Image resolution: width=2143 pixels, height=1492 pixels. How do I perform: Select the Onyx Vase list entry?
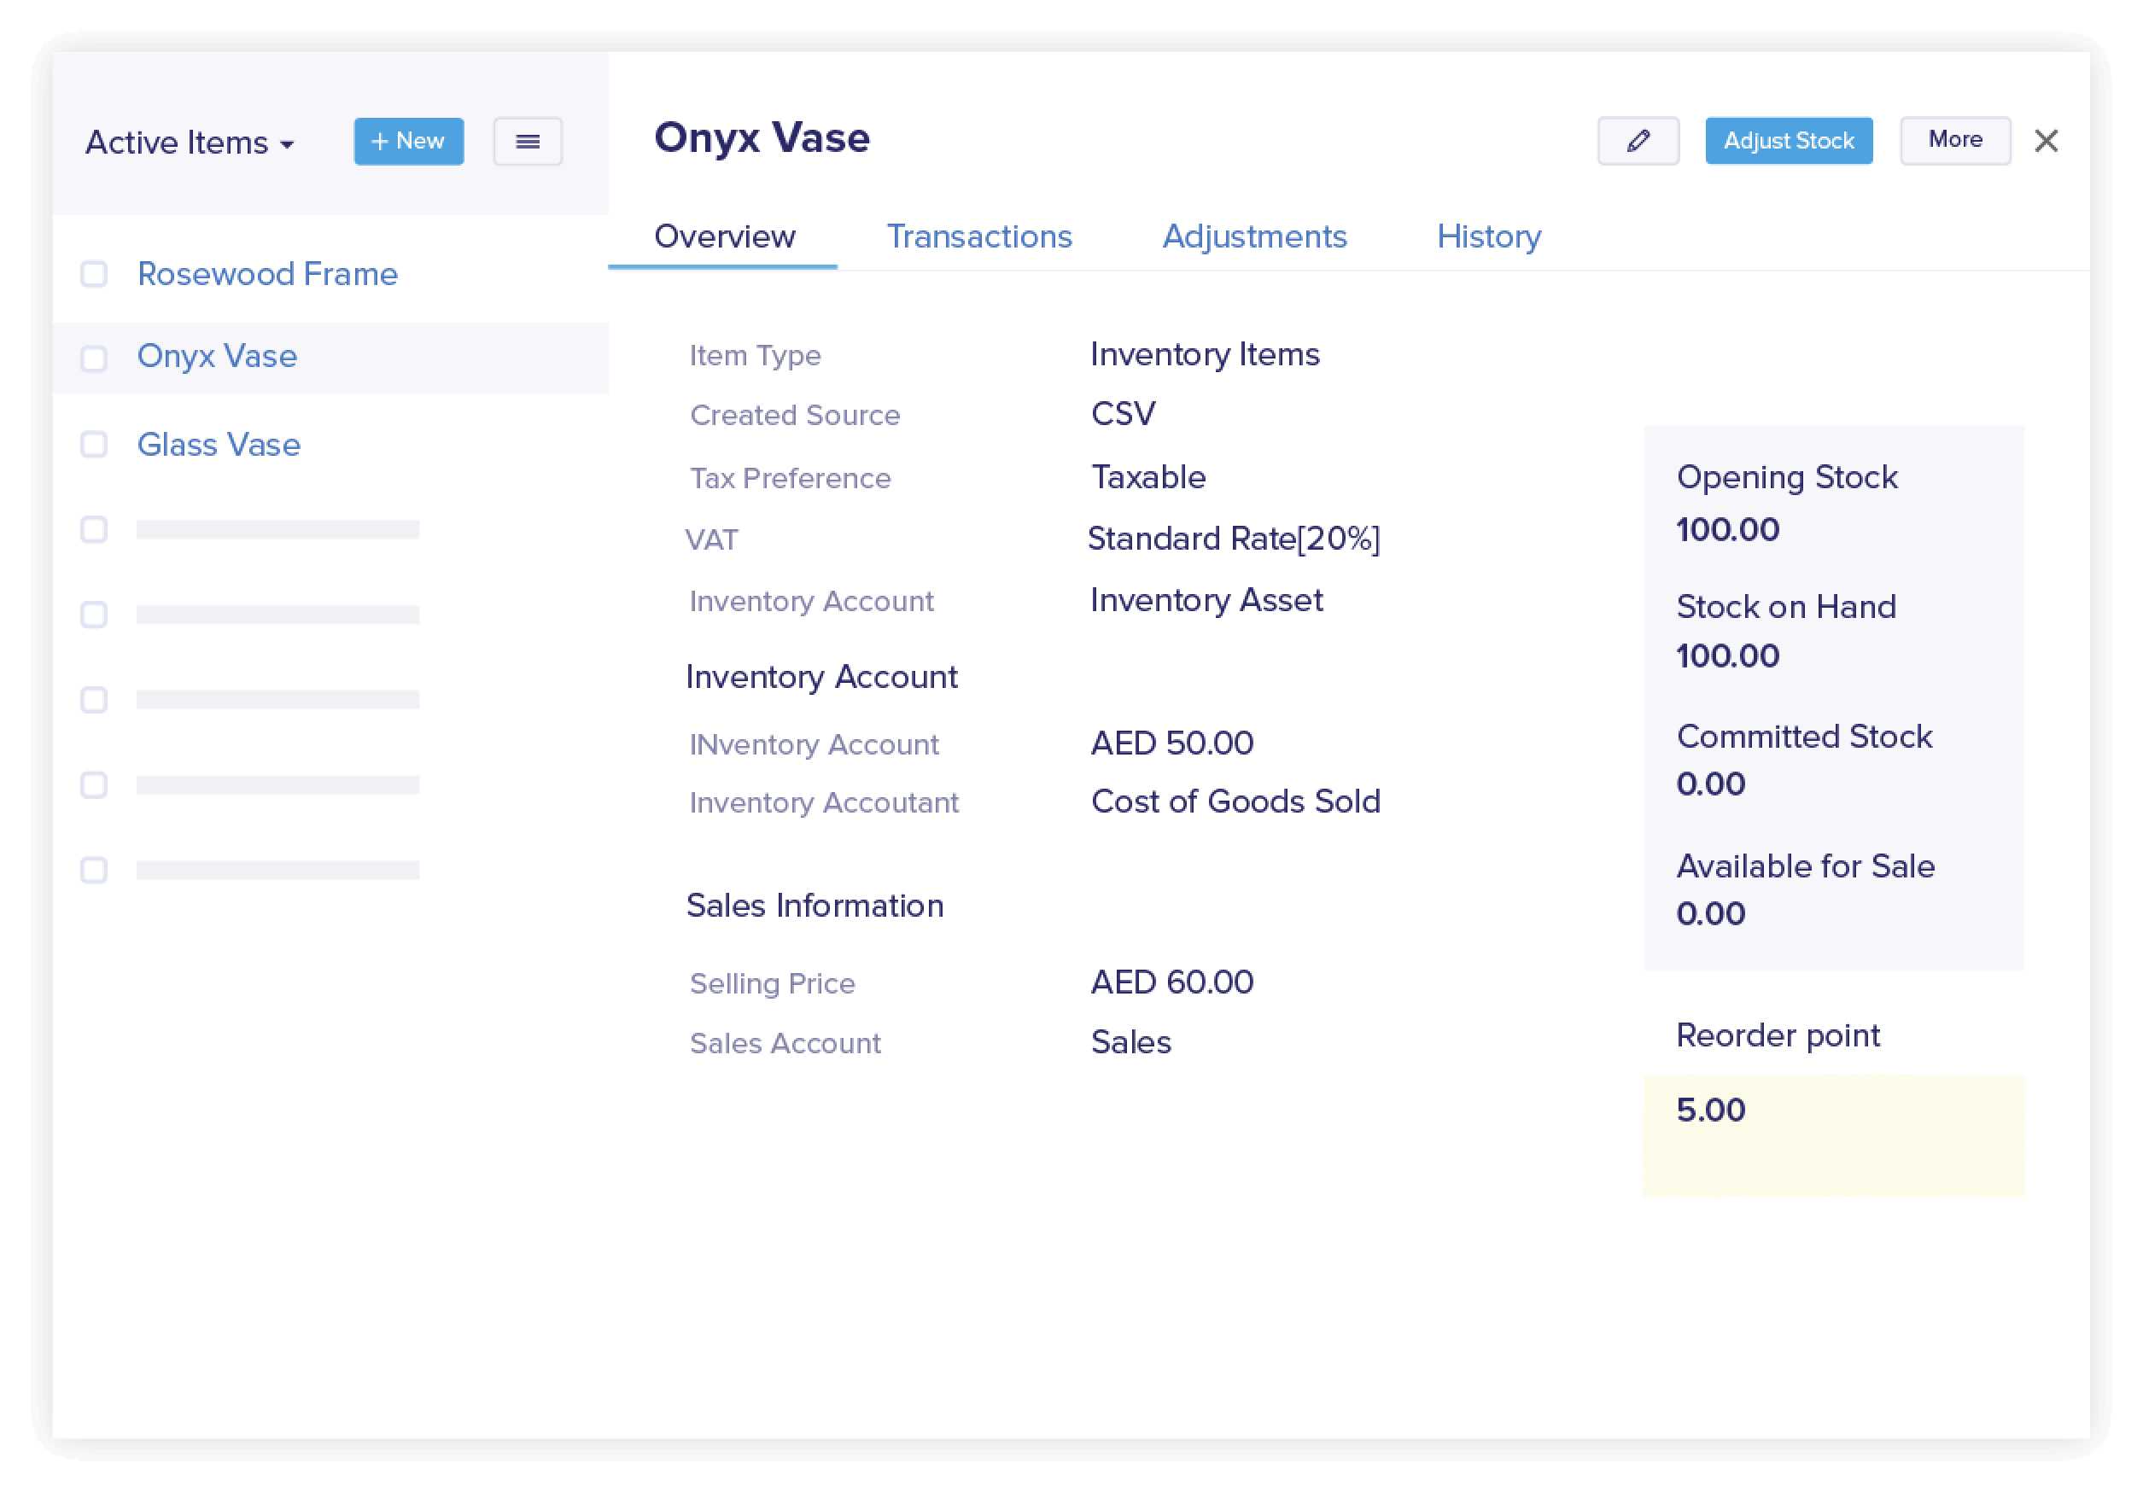217,357
